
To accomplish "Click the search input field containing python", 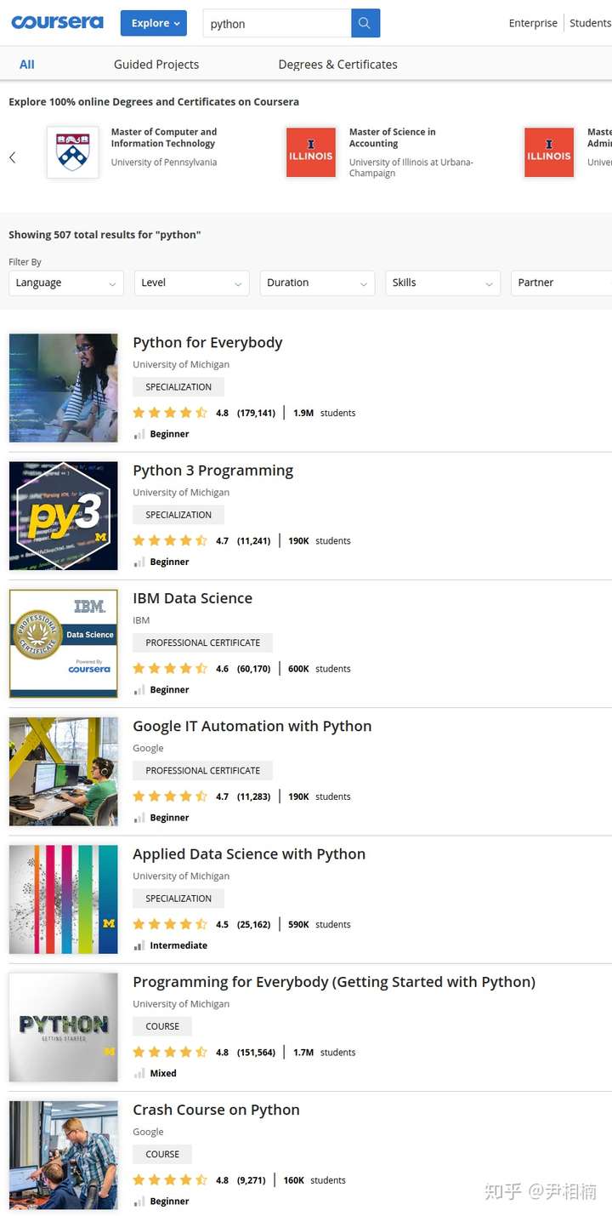I will tap(277, 23).
